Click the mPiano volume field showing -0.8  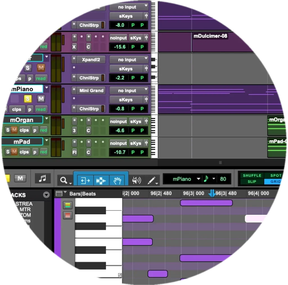pyautogui.click(x=120, y=109)
